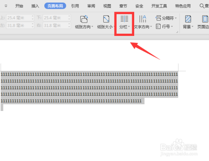Go to the 审阅 tab
Image resolution: width=209 pixels, height=161 pixels.
coord(91,6)
